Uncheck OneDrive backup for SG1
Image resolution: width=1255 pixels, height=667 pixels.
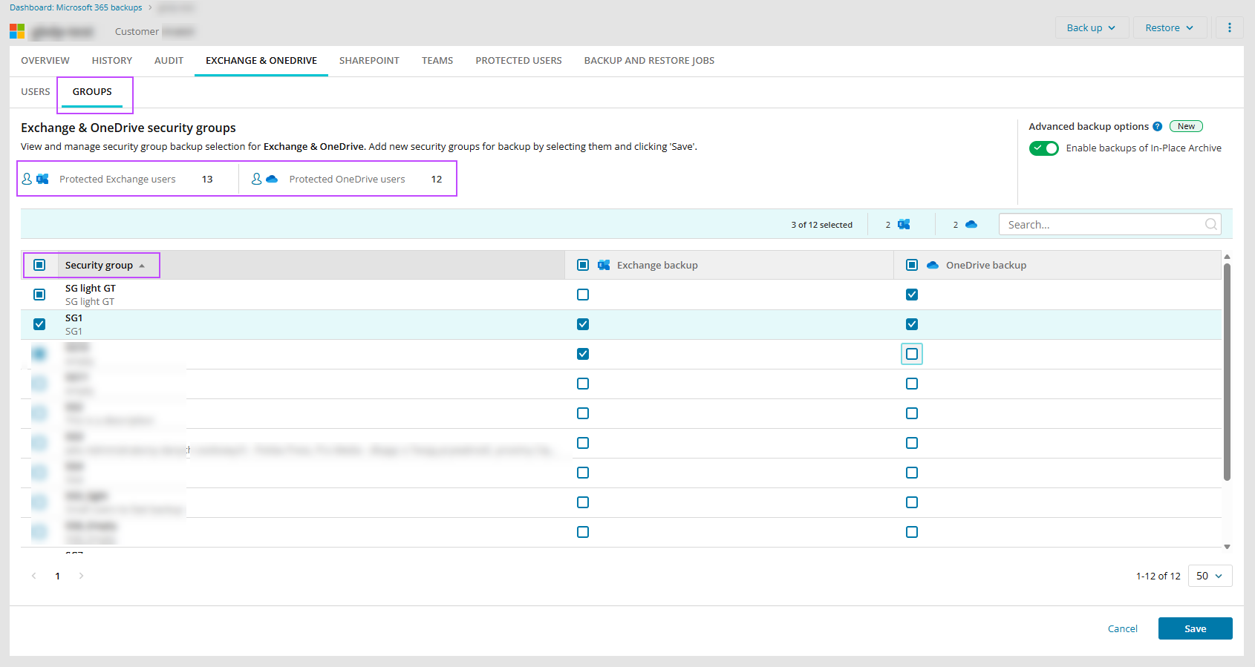[912, 324]
